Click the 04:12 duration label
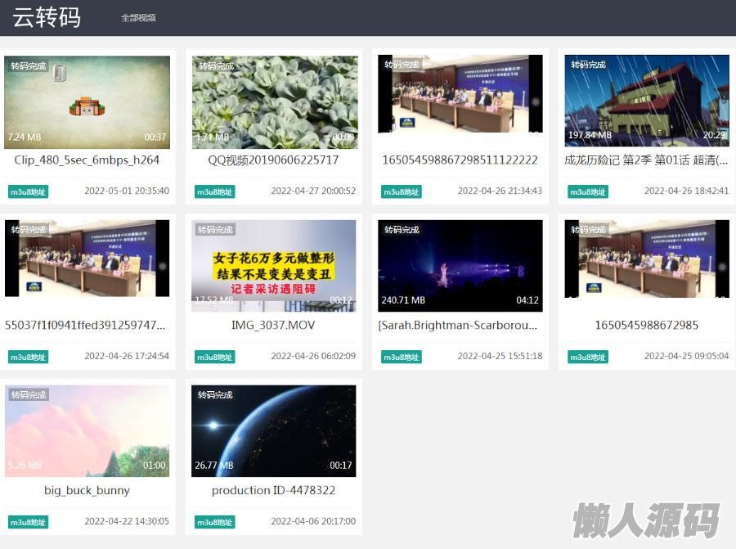Image resolution: width=736 pixels, height=549 pixels. click(527, 300)
